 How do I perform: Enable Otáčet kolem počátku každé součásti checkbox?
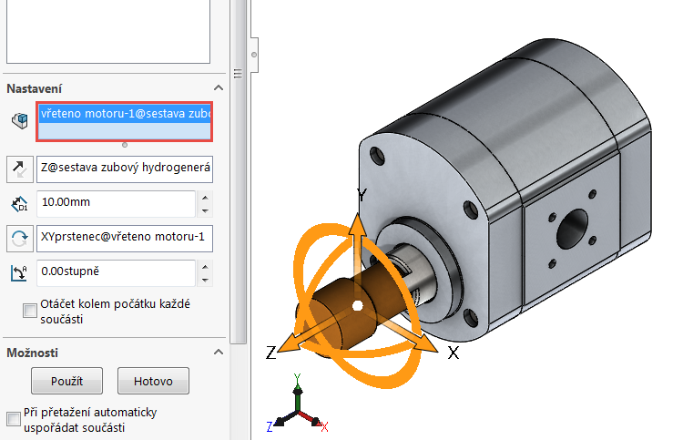click(30, 311)
